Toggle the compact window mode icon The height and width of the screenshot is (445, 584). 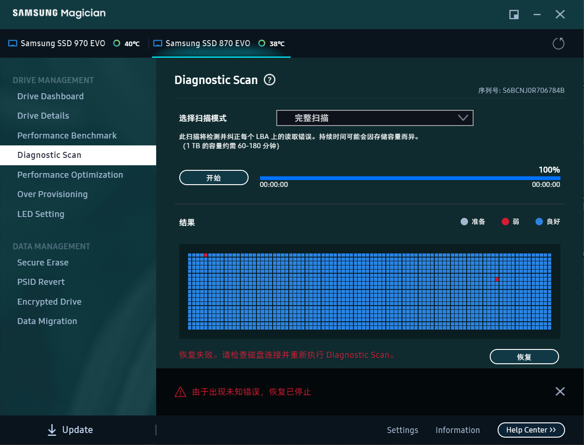tap(514, 14)
